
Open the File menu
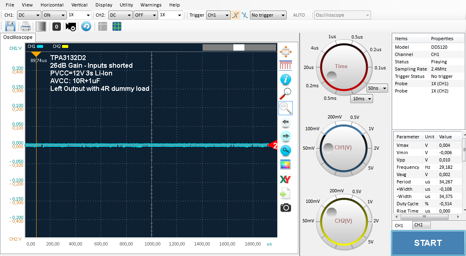[x=10, y=5]
